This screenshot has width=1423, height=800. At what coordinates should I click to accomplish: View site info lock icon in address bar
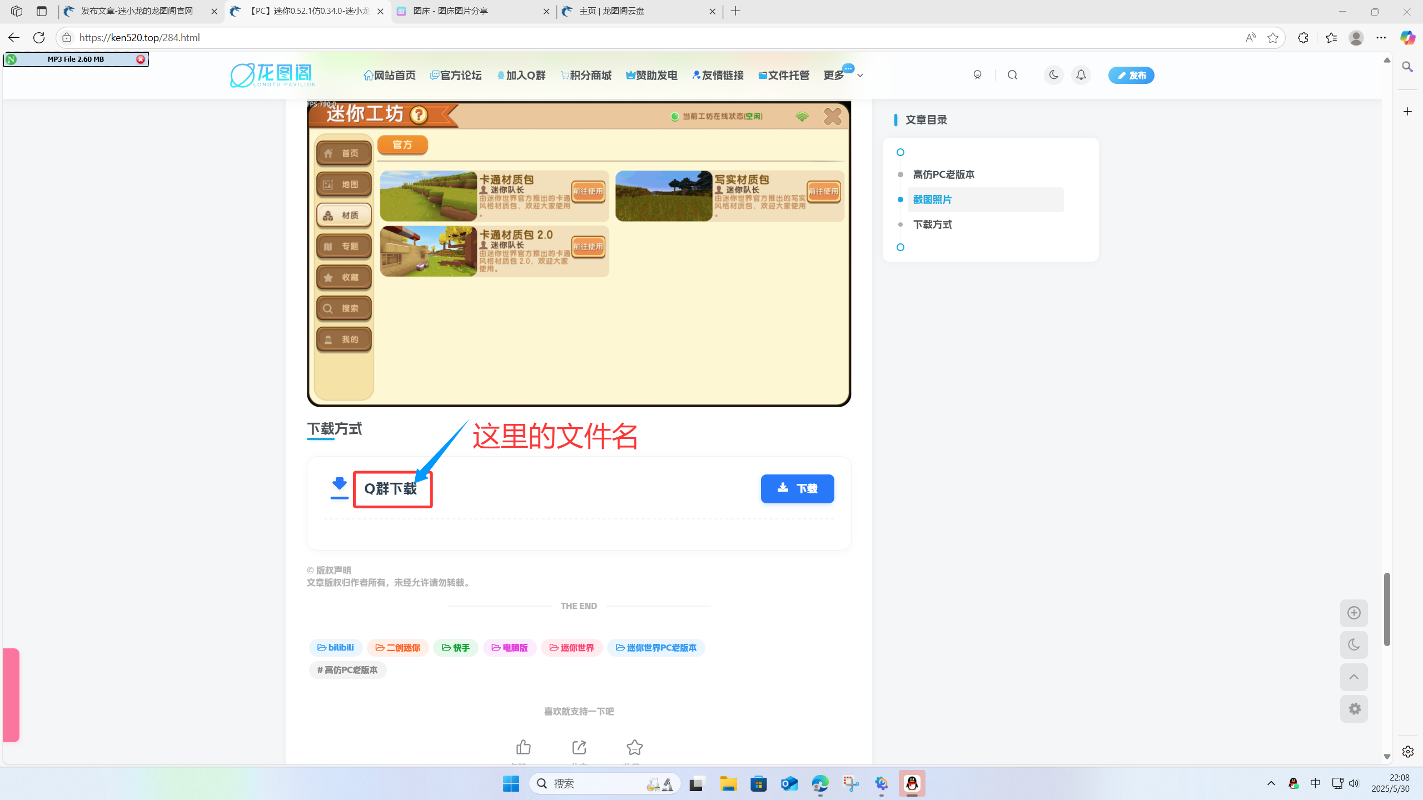[67, 38]
